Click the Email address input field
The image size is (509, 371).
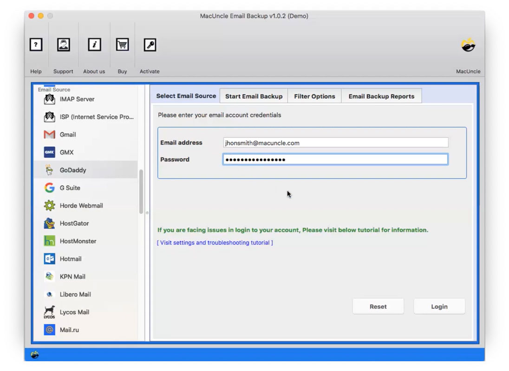(335, 143)
